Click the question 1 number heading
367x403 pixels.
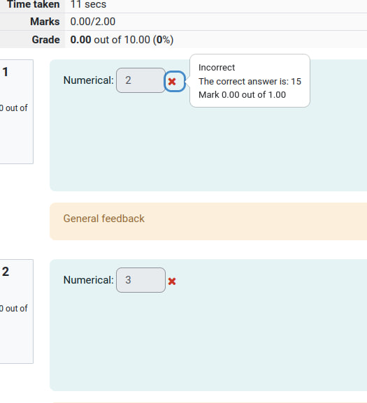[x=6, y=72]
